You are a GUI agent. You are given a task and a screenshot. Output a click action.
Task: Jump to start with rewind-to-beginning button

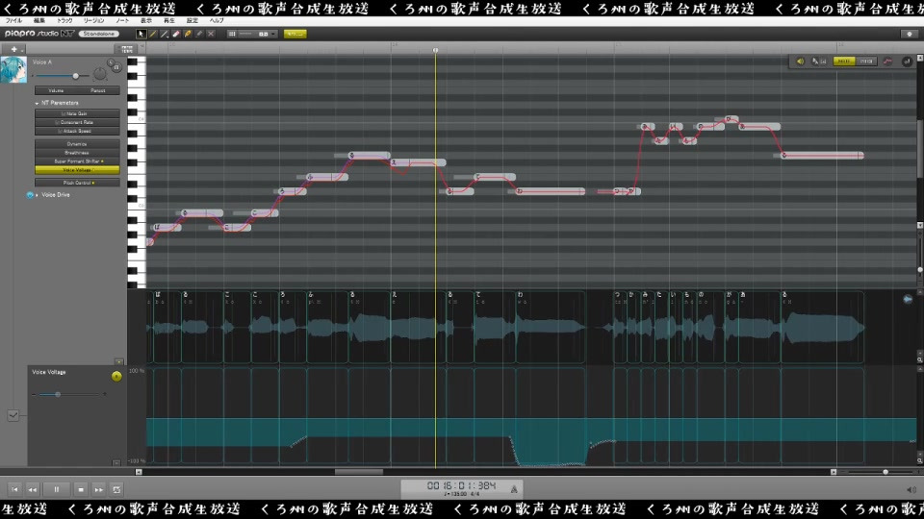pyautogui.click(x=14, y=489)
